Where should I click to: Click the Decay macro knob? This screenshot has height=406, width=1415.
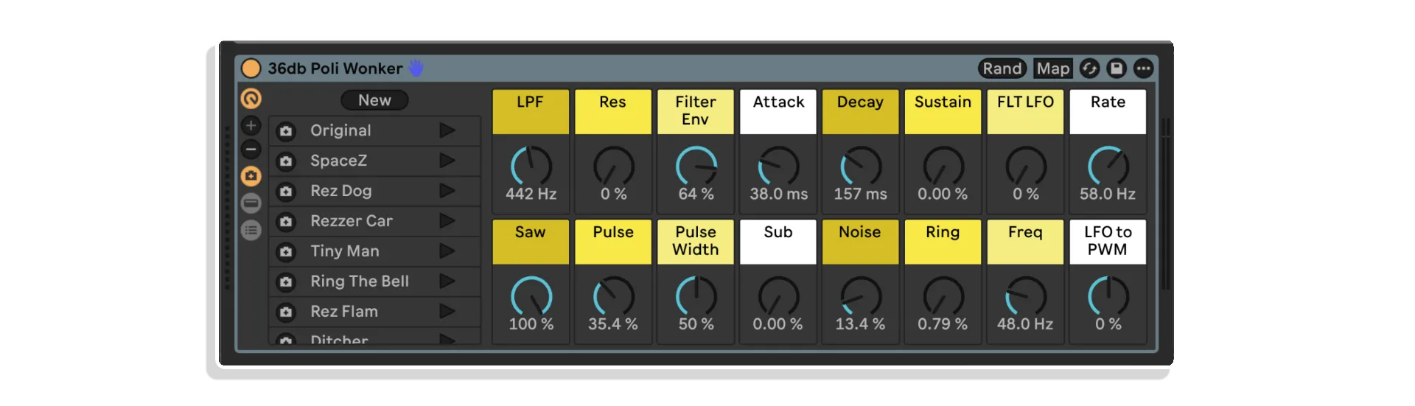pyautogui.click(x=861, y=166)
